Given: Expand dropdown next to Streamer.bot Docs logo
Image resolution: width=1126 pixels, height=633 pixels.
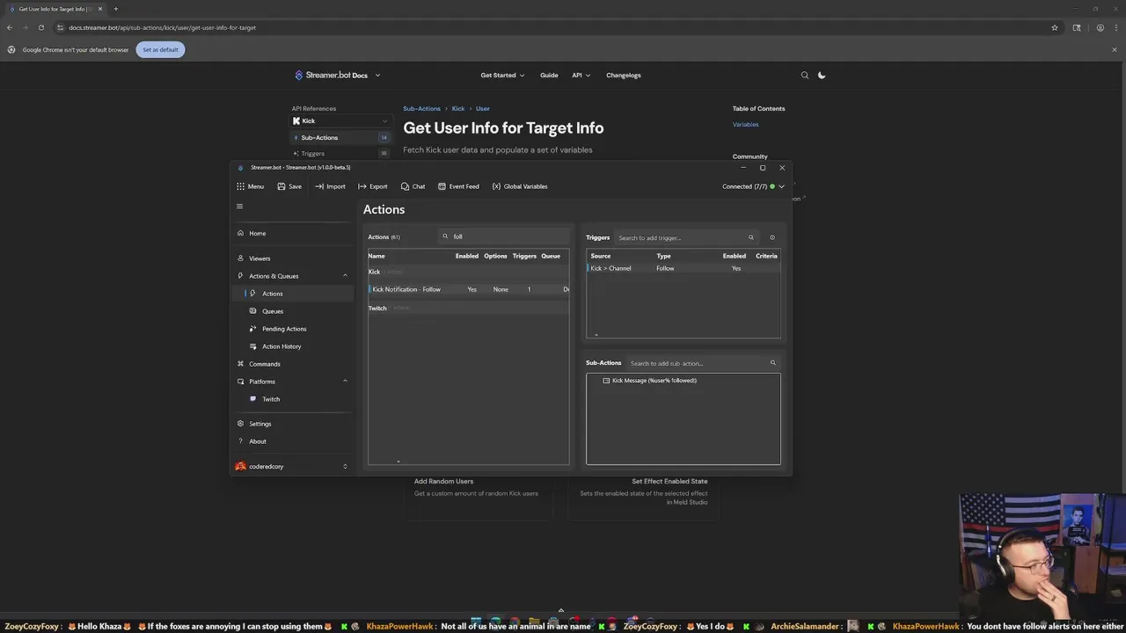Looking at the screenshot, I should 377,76.
